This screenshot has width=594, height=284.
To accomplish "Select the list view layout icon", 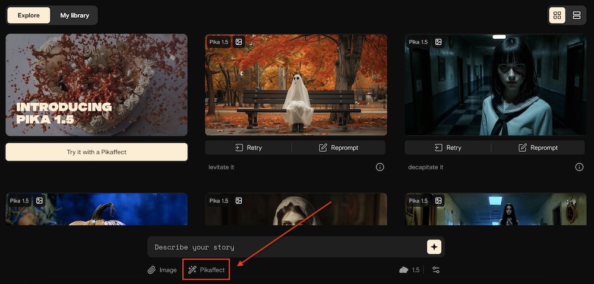I will (577, 15).
